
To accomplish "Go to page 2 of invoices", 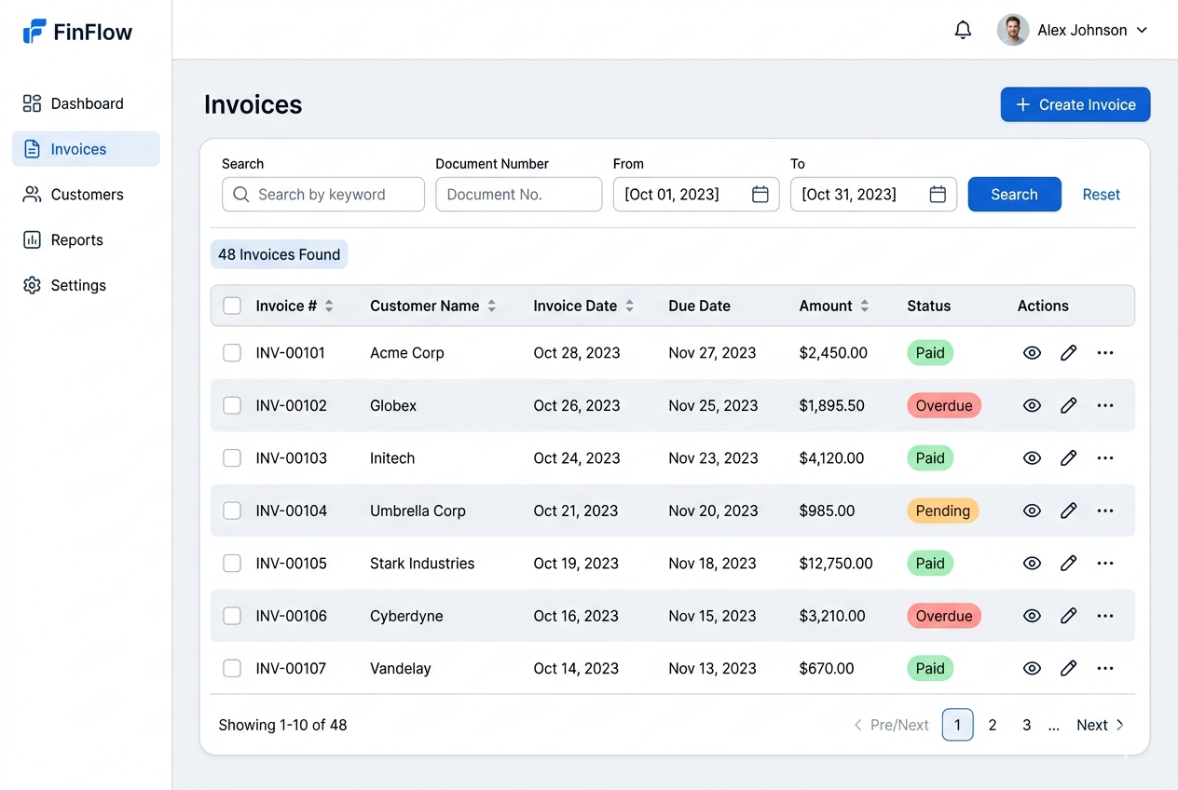I will click(x=992, y=725).
